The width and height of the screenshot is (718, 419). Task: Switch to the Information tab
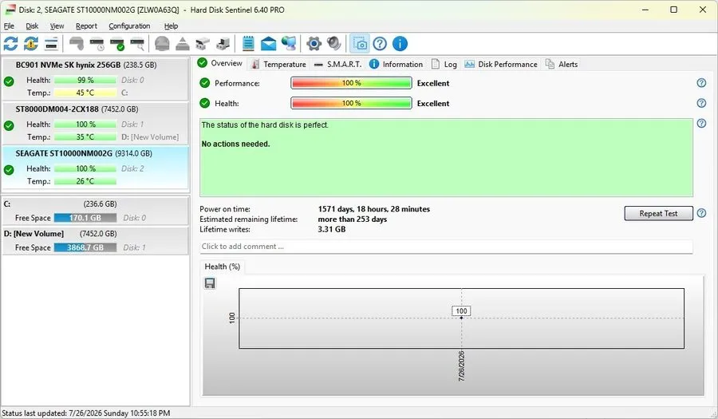point(396,64)
